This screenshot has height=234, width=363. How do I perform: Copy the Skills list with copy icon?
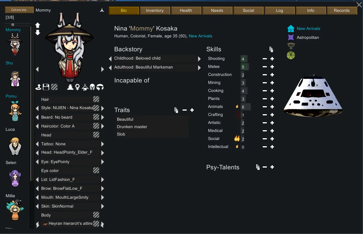coord(271,50)
